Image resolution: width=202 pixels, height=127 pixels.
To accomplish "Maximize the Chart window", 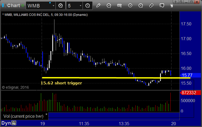I will click(192, 2).
